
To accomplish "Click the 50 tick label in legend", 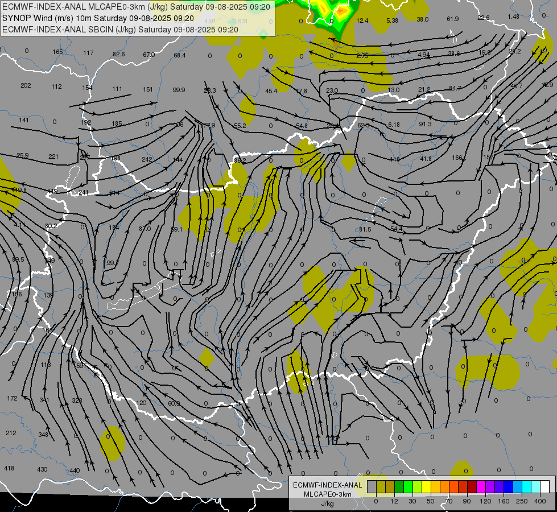I will [x=431, y=501].
